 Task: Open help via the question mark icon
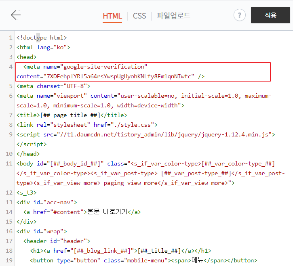tap(239, 15)
